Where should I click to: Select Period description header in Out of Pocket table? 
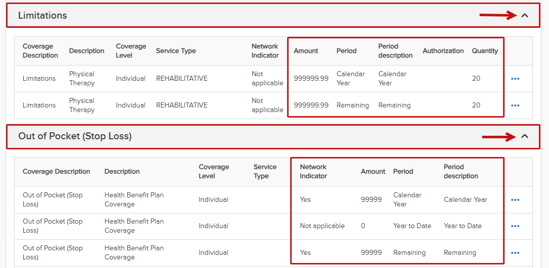point(461,171)
